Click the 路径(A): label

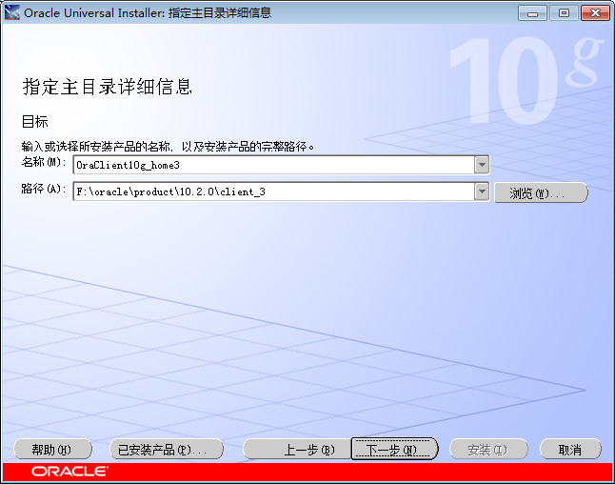pyautogui.click(x=44, y=189)
